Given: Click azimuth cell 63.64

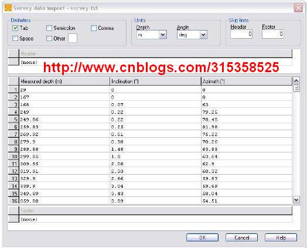Looking at the screenshot, I should [x=247, y=157].
